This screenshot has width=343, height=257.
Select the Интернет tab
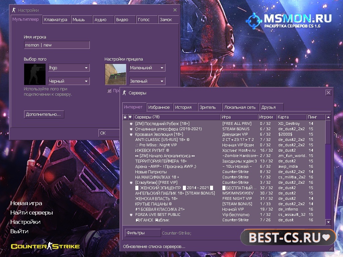(134, 107)
